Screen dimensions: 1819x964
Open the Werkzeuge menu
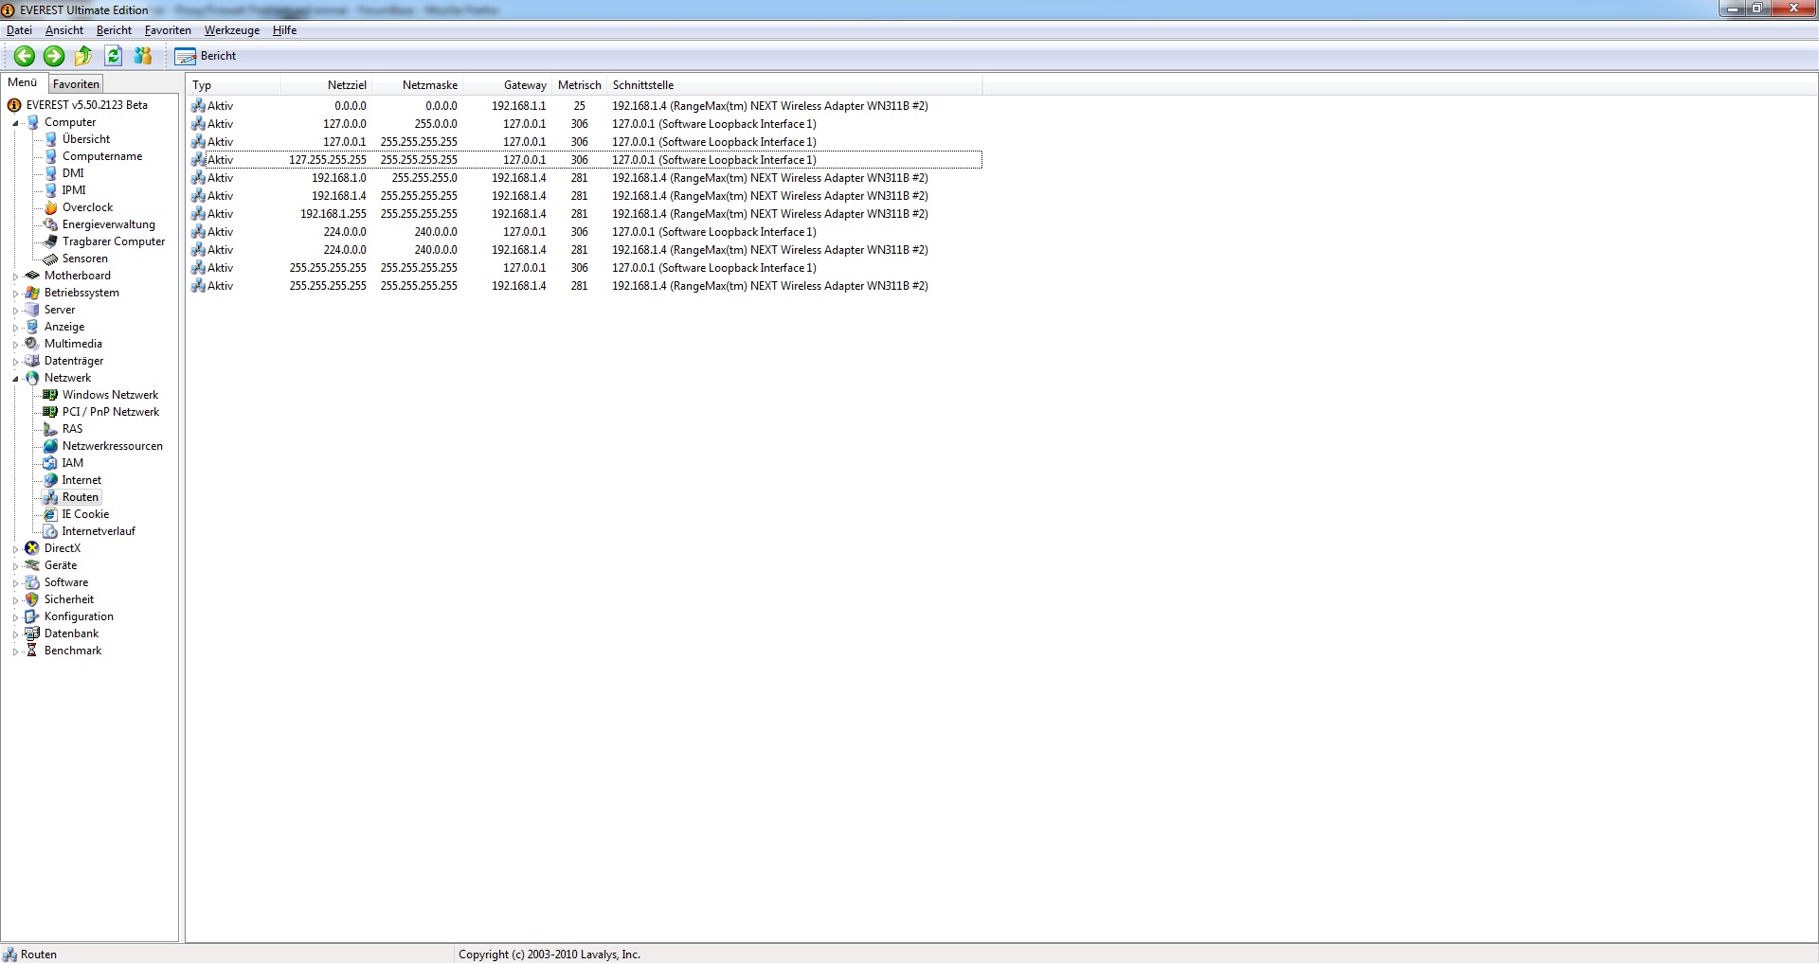[x=232, y=30]
